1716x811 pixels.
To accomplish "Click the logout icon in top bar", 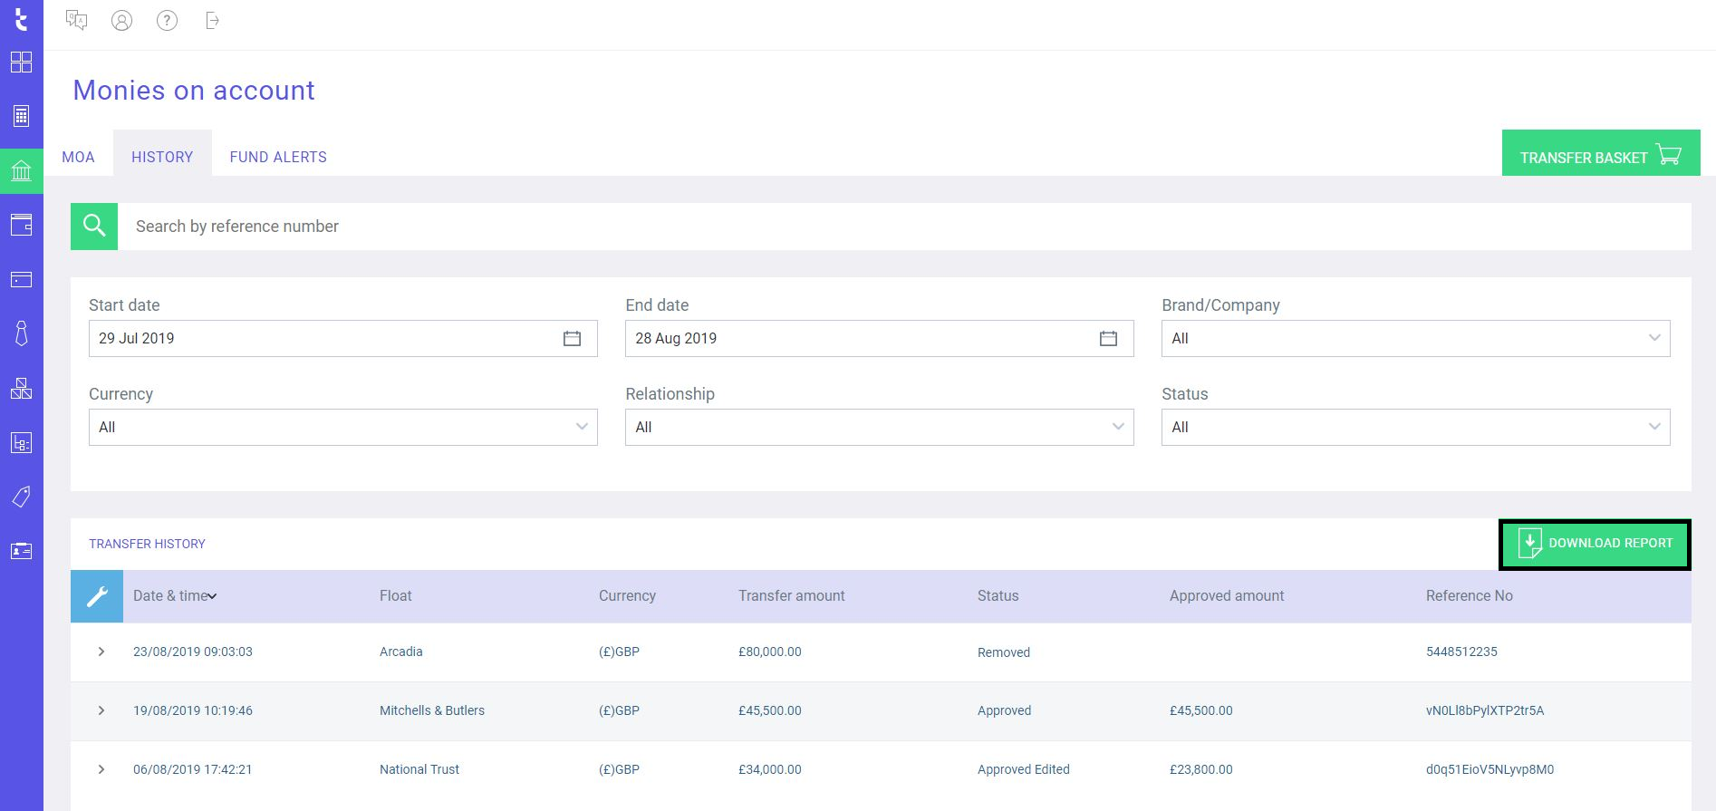I will (x=212, y=21).
